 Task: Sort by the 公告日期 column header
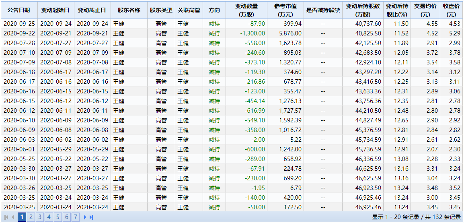pyautogui.click(x=19, y=10)
